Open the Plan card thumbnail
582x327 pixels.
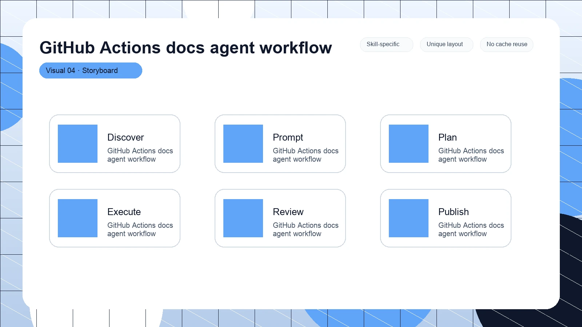point(408,144)
